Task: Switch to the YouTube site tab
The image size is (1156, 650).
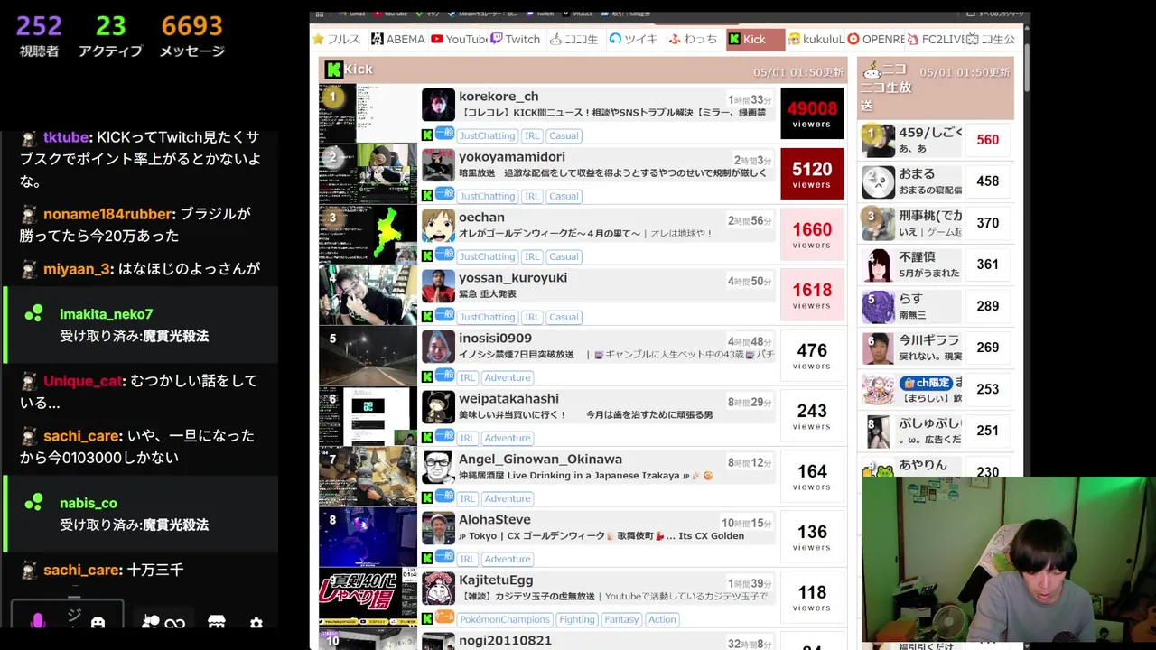Action: tap(459, 39)
